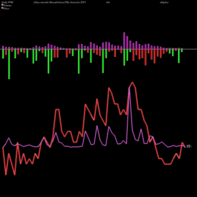Click the 'Price' legend label
The image size is (197, 197).
point(6,9)
